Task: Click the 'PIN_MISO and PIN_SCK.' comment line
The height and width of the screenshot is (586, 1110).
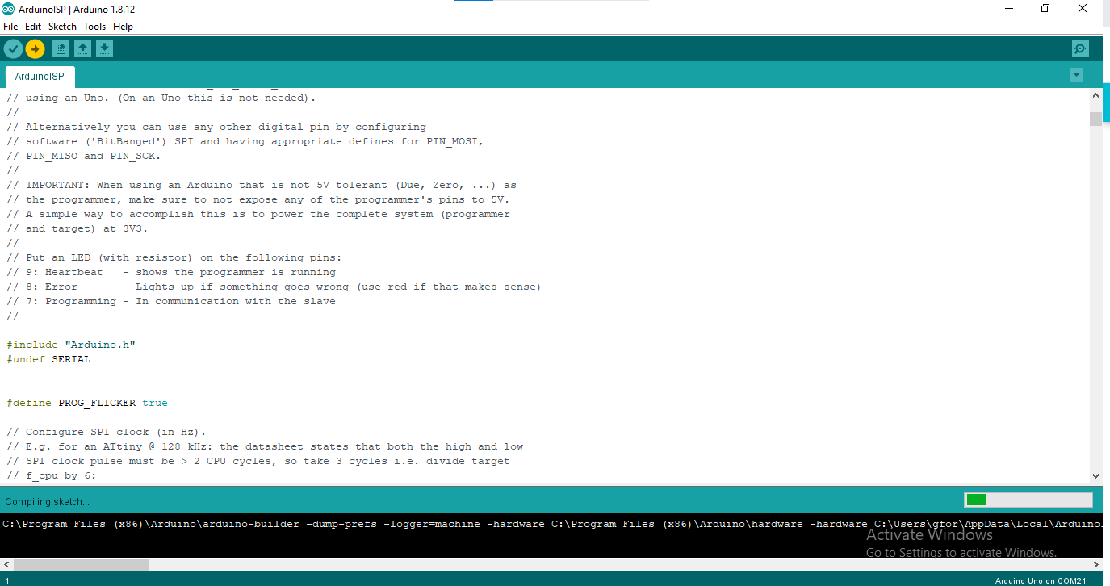Action: 84,156
